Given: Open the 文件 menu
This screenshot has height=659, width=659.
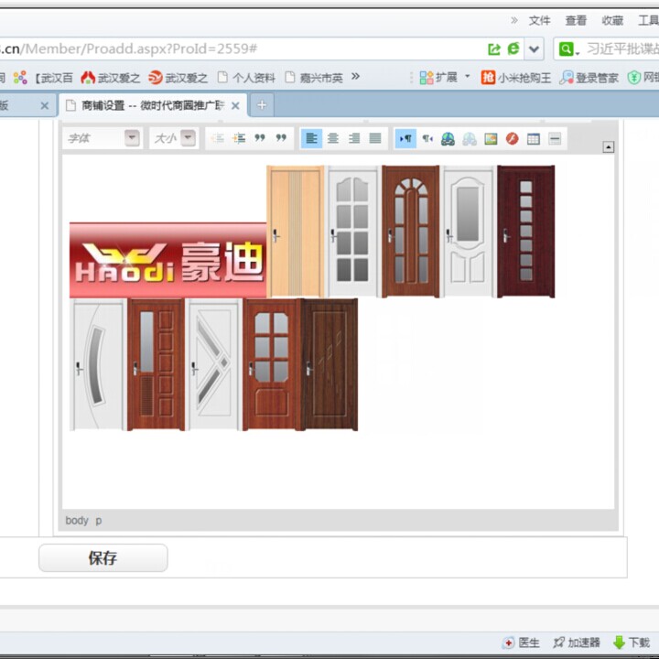Looking at the screenshot, I should 539,20.
